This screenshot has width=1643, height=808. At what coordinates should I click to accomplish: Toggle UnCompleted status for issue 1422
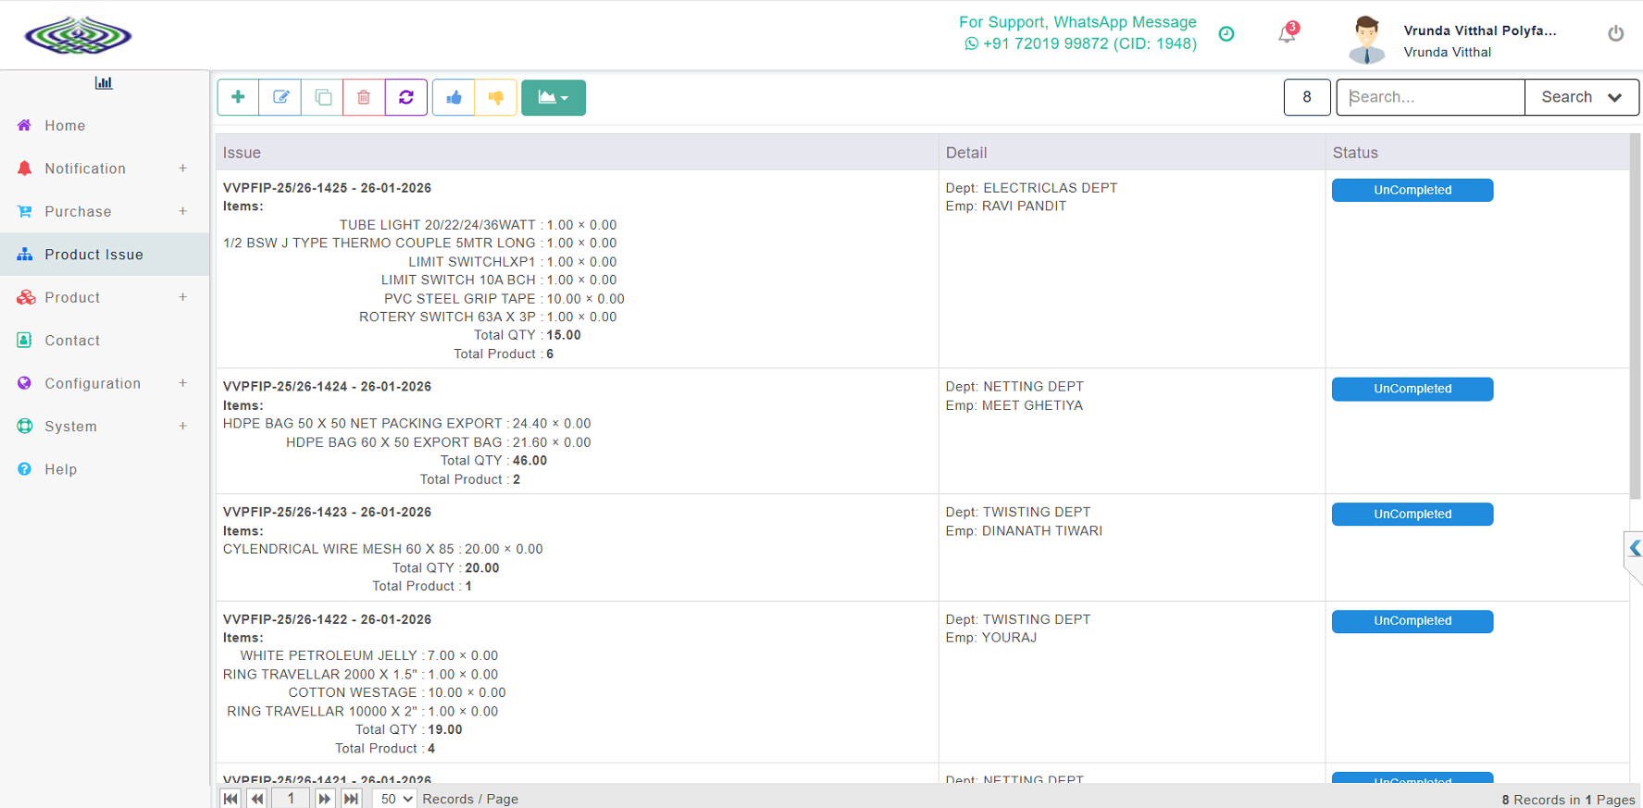pos(1412,621)
